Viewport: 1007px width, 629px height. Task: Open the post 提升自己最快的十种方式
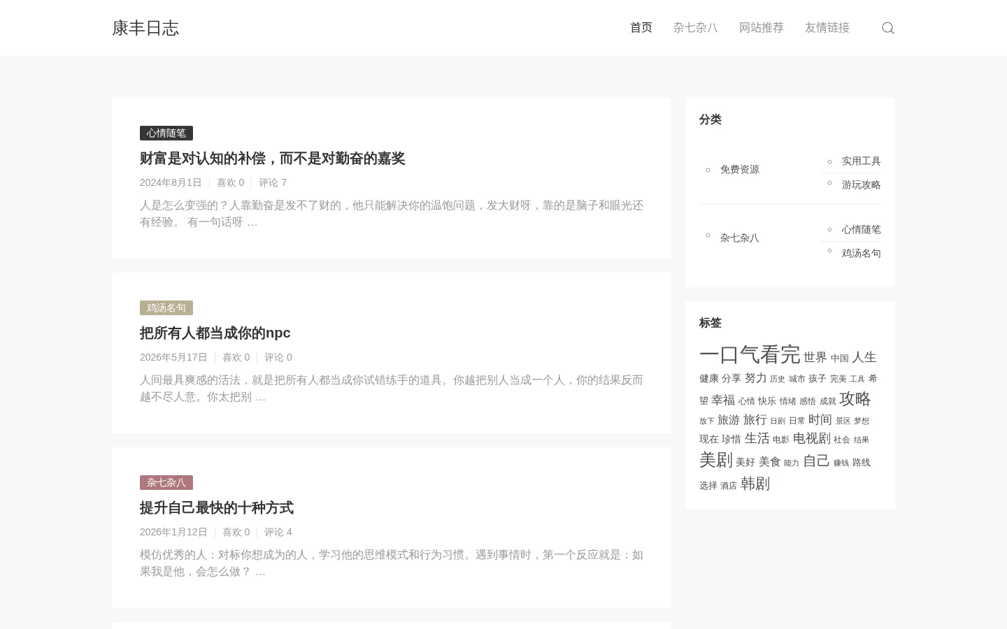tap(217, 508)
